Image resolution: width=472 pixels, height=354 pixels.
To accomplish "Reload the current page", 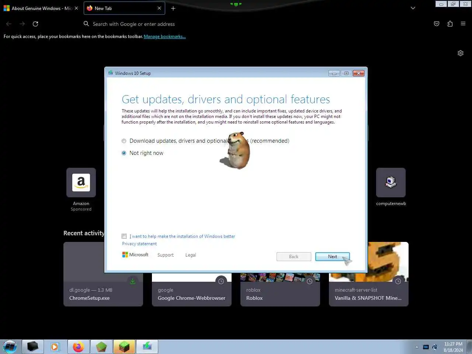I will [x=35, y=24].
